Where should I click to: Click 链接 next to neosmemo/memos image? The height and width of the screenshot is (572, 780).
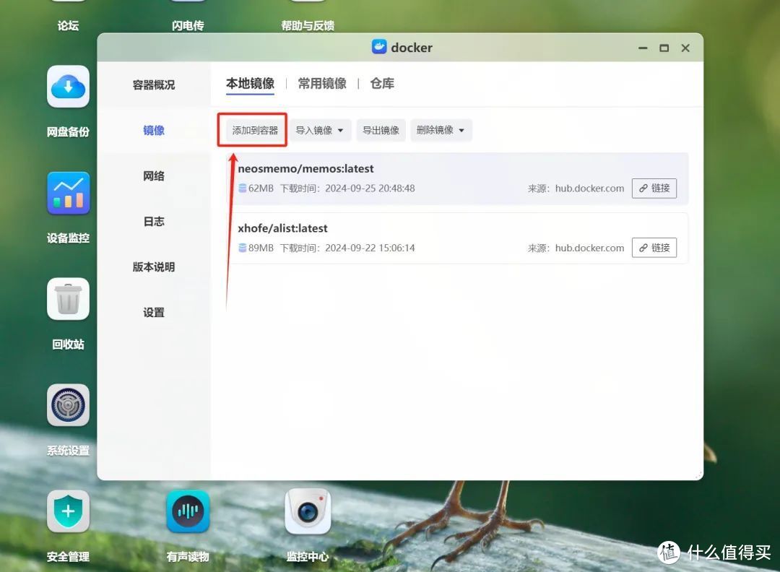[x=654, y=188]
